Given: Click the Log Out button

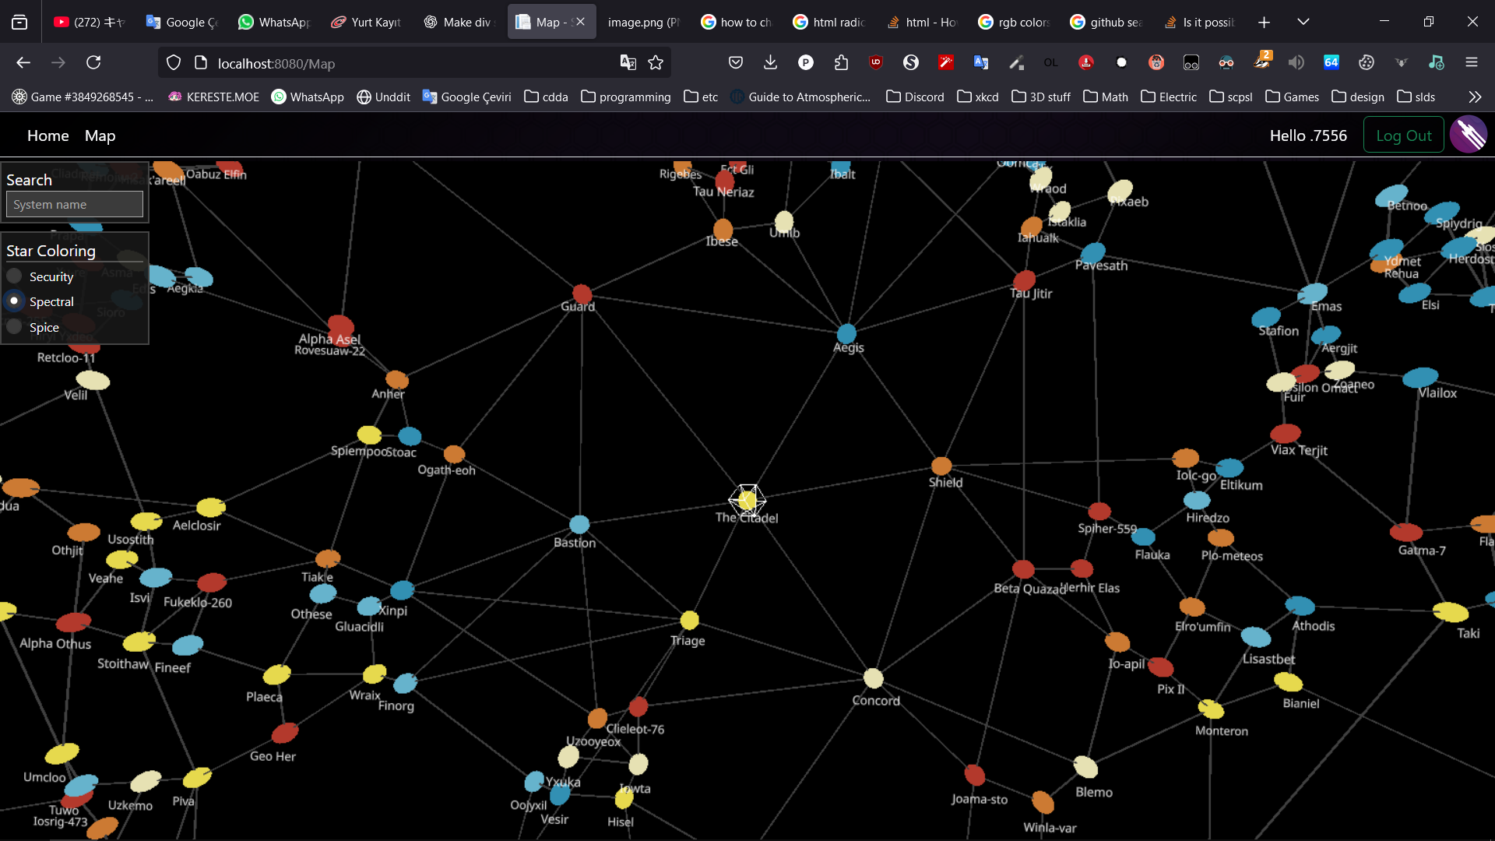Looking at the screenshot, I should (1403, 135).
